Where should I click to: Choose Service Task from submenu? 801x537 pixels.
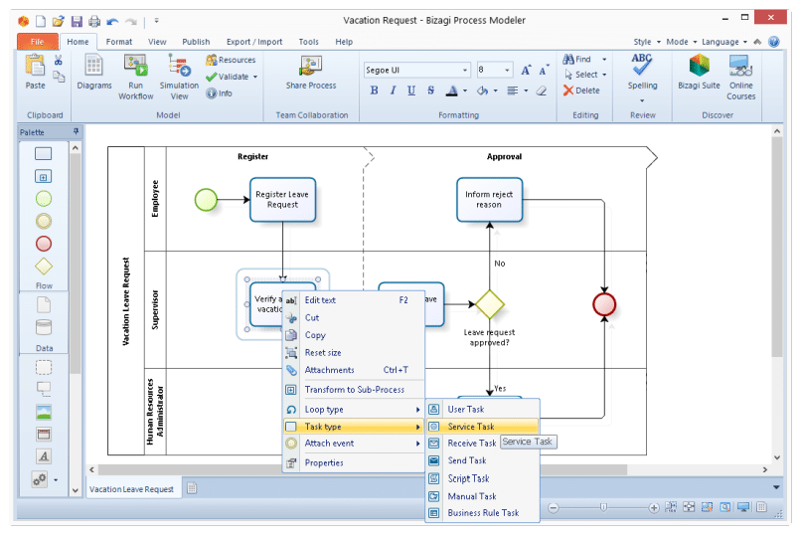pyautogui.click(x=482, y=427)
